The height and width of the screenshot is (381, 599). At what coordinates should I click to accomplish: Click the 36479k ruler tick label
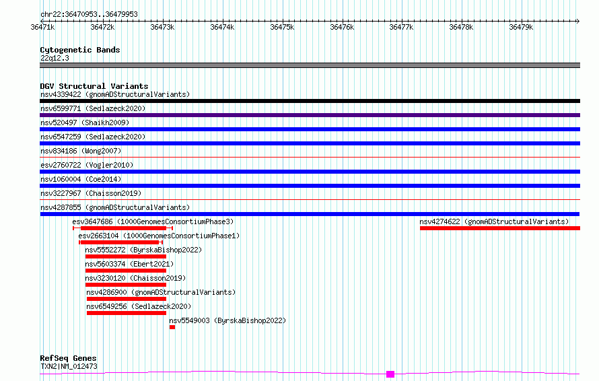click(521, 27)
